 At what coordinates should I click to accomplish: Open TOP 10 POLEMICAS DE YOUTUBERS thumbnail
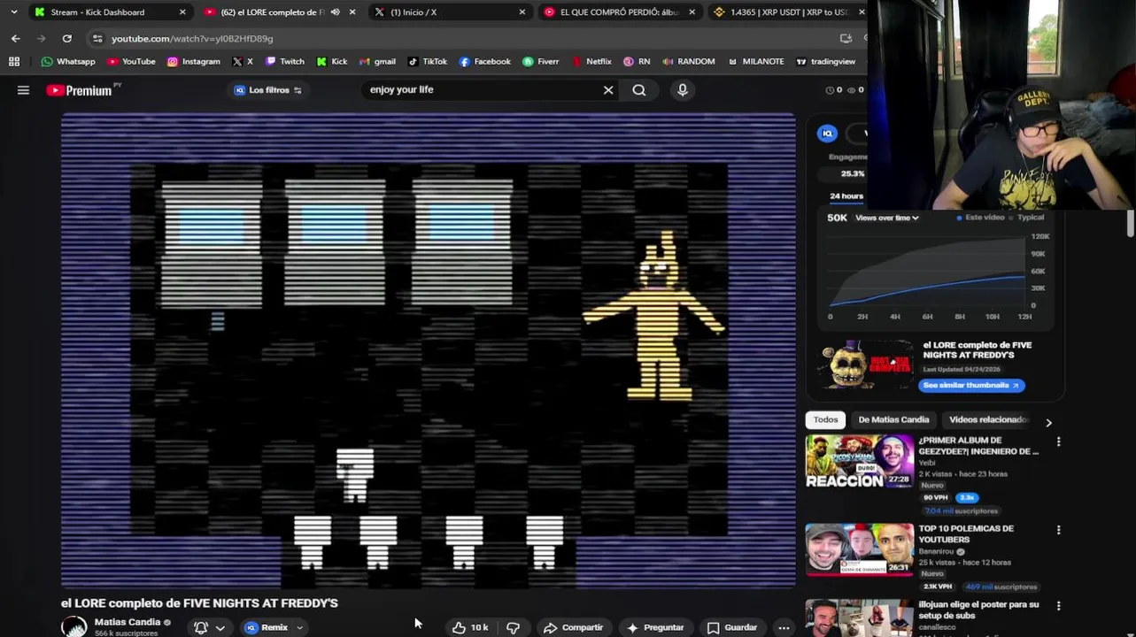[x=860, y=549]
